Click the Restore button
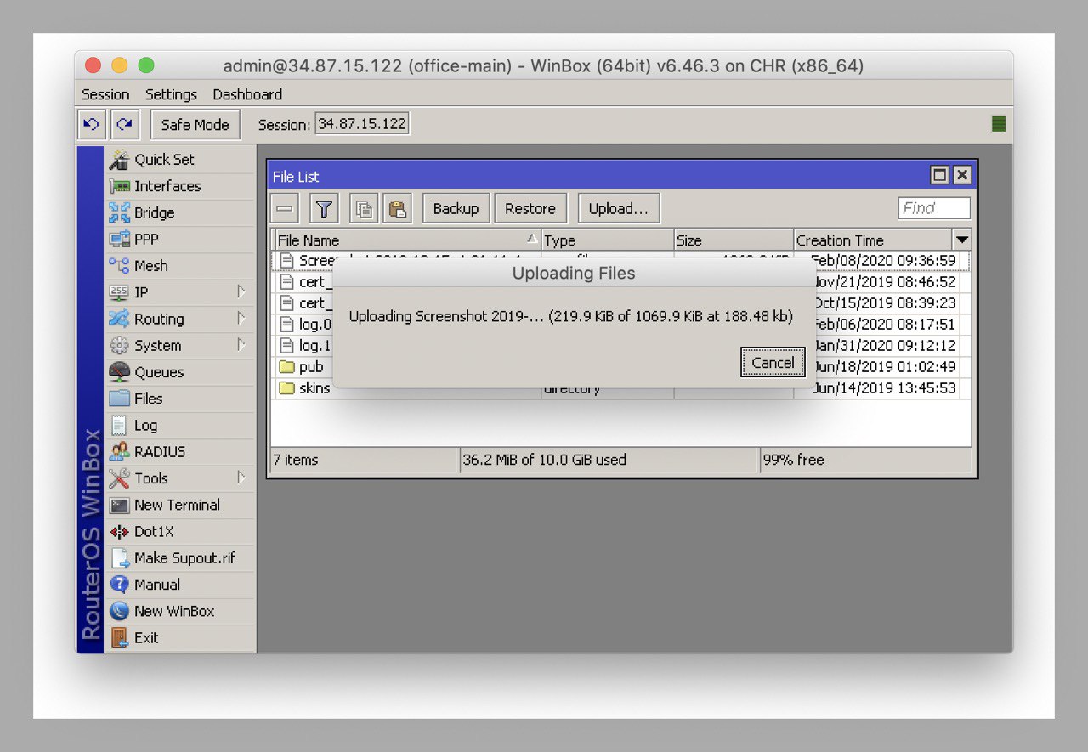The image size is (1088, 752). coord(530,208)
